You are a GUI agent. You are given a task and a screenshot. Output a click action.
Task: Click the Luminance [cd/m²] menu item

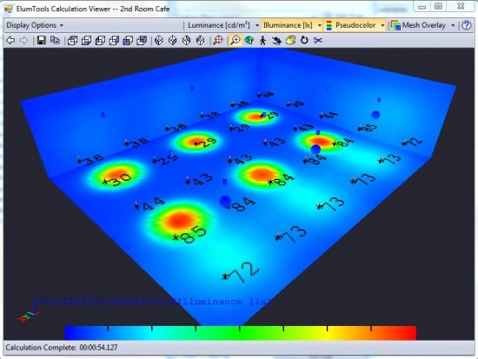[x=218, y=25]
